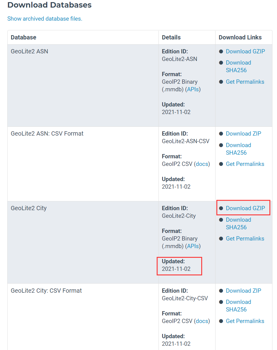Get Permalinks for GeoLite2 City CSV
The image size is (277, 350).
point(245,321)
